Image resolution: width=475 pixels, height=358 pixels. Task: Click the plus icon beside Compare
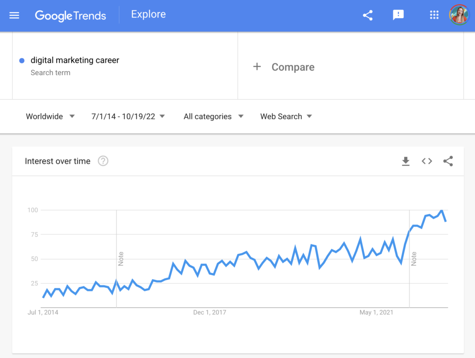[257, 67]
